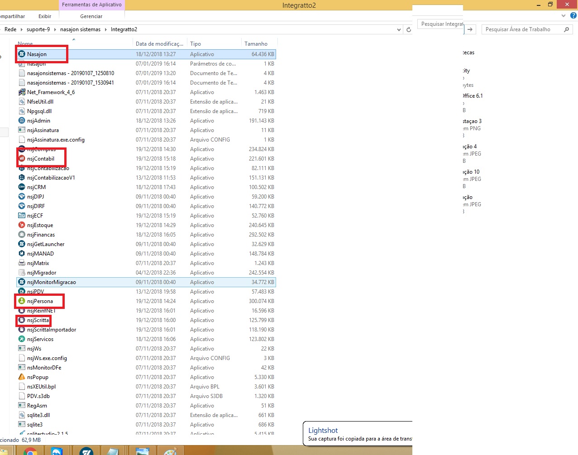This screenshot has width=578, height=455.
Task: Open the blue Help question mark icon
Action: [x=573, y=16]
